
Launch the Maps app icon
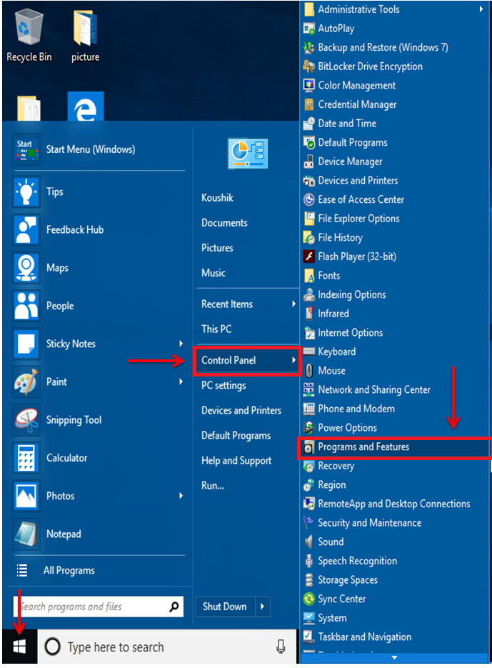click(26, 267)
